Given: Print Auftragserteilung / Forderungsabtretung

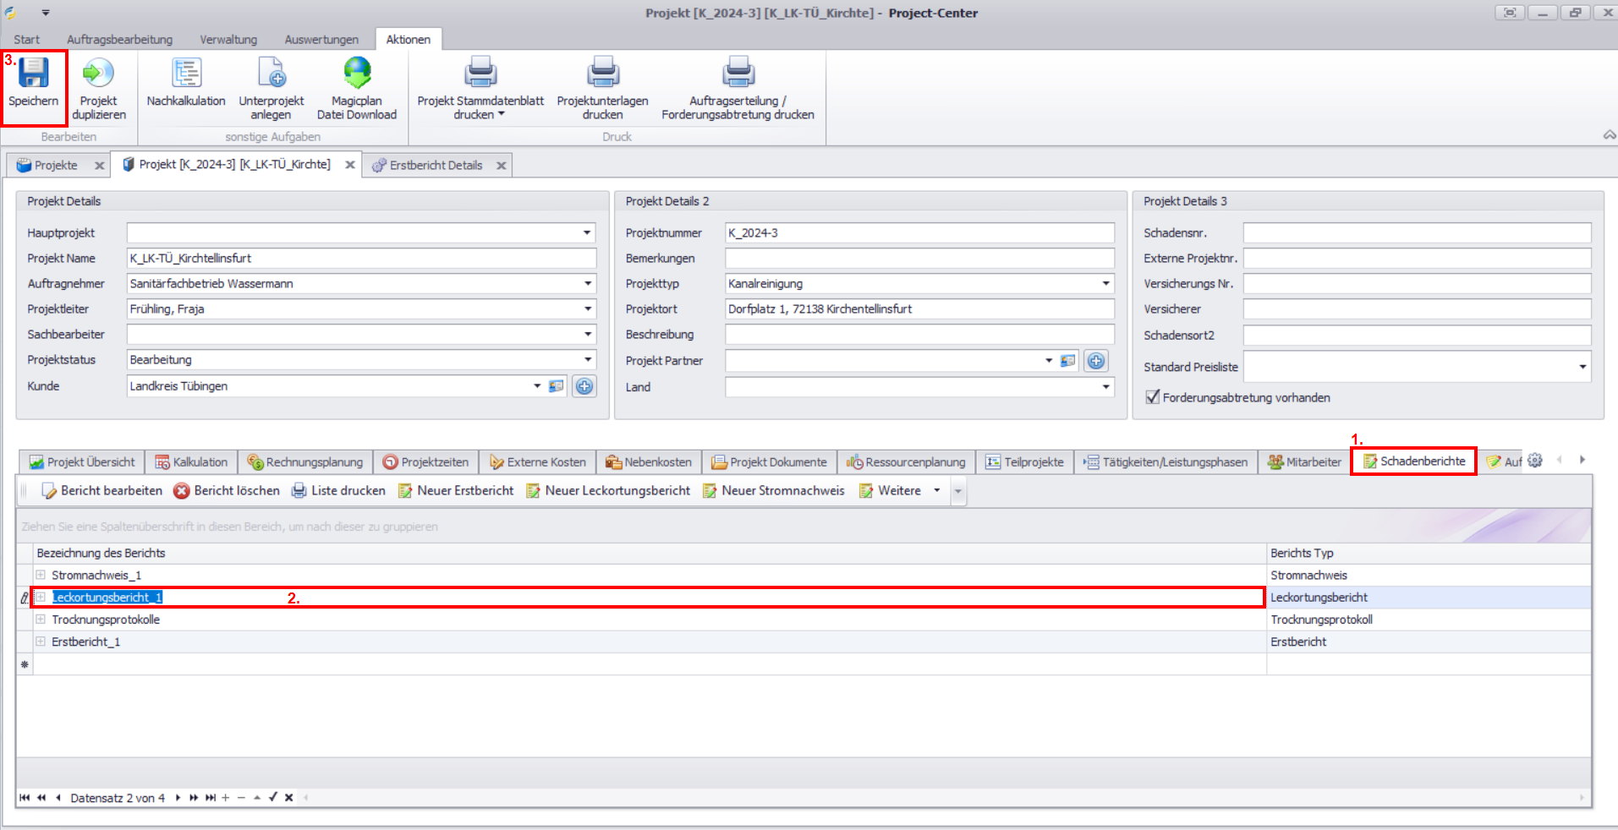Looking at the screenshot, I should (x=738, y=74).
